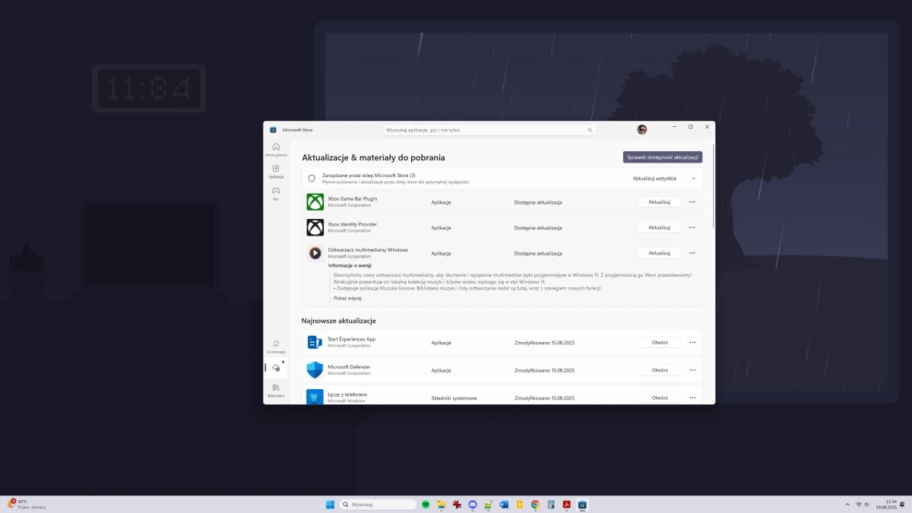This screenshot has width=912, height=513.
Task: Open more options for Start Experiences App
Action: [692, 342]
